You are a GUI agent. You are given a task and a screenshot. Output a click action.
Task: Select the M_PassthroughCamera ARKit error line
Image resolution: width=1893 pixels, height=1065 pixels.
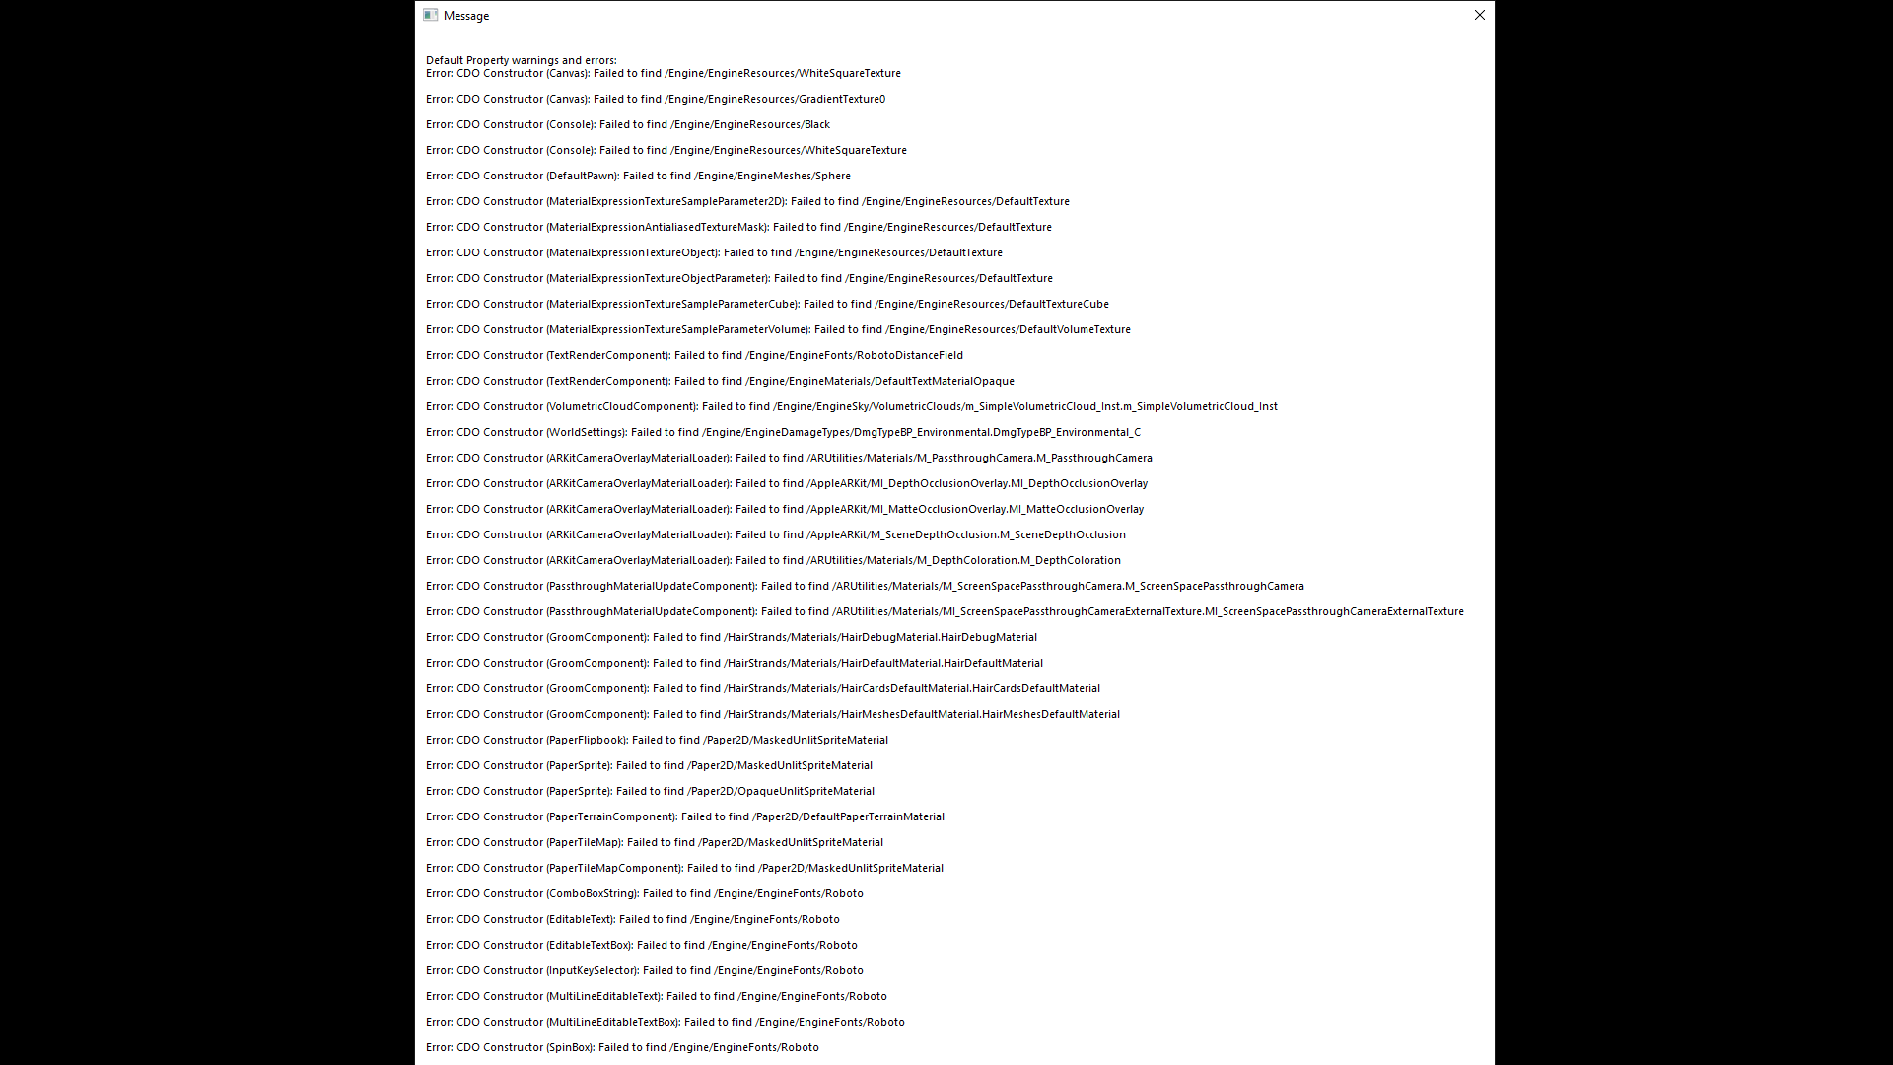789,458
